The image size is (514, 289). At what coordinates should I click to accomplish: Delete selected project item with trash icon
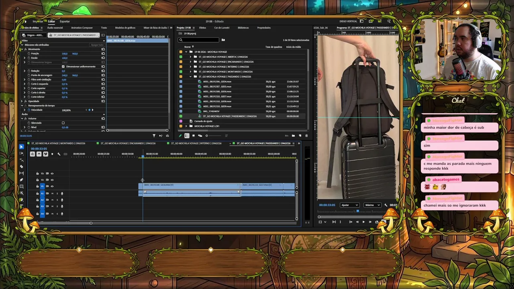point(306,136)
